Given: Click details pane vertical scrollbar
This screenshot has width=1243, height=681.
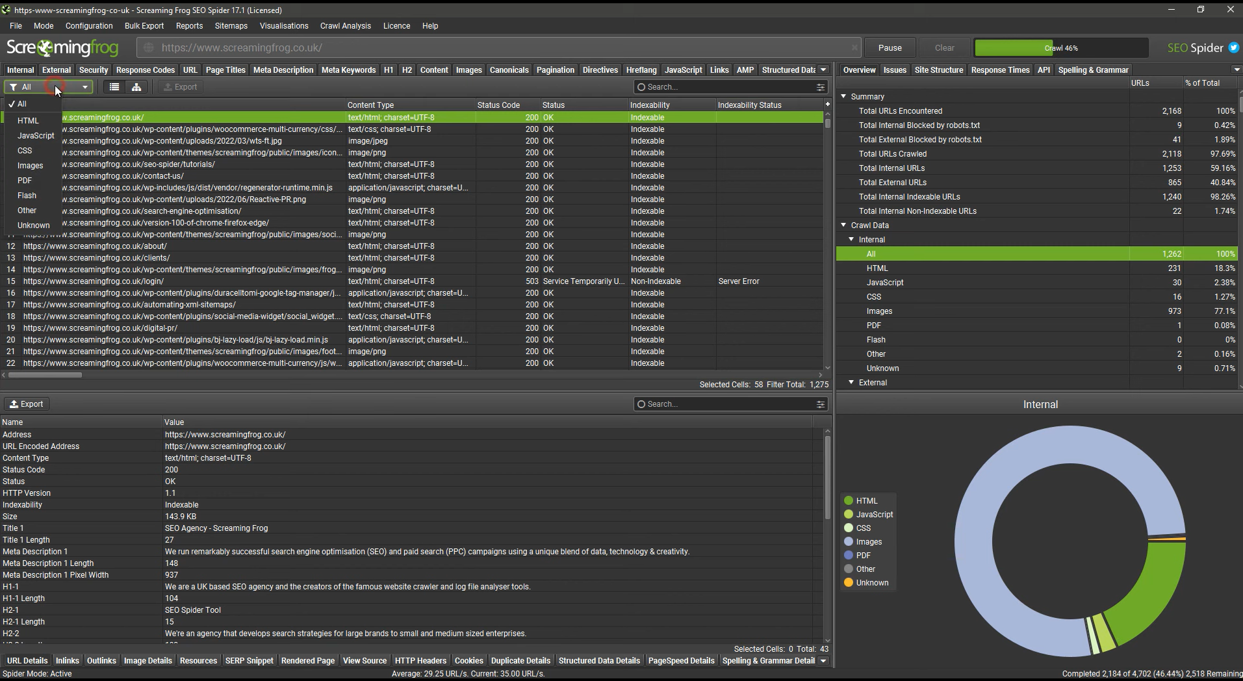Looking at the screenshot, I should pyautogui.click(x=827, y=478).
